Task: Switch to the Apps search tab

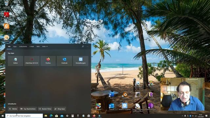Action: [15, 47]
